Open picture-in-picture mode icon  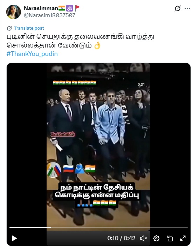coord(170,238)
